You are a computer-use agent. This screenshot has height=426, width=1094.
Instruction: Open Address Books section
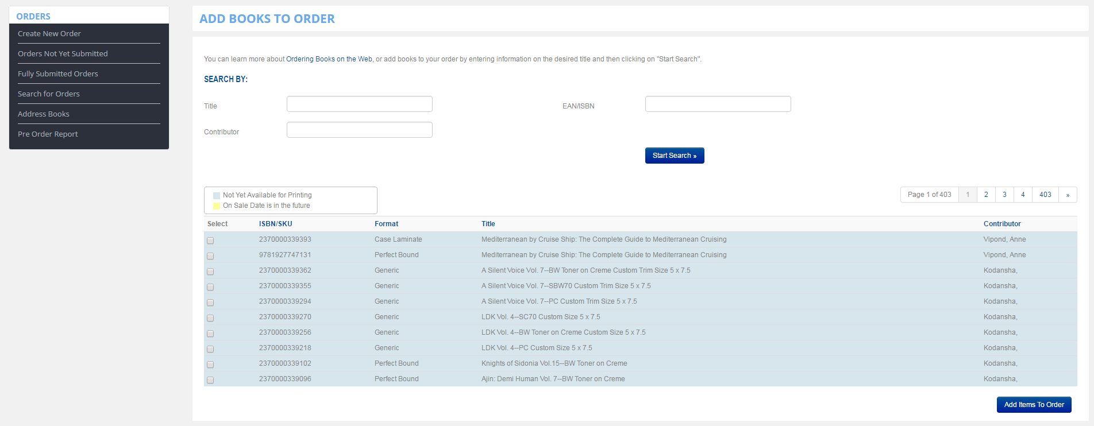(44, 114)
